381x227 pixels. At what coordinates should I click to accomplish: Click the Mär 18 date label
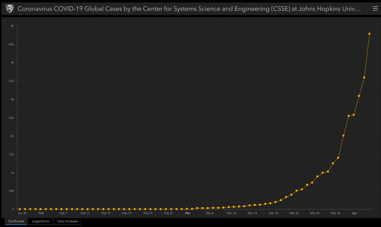[273, 213]
